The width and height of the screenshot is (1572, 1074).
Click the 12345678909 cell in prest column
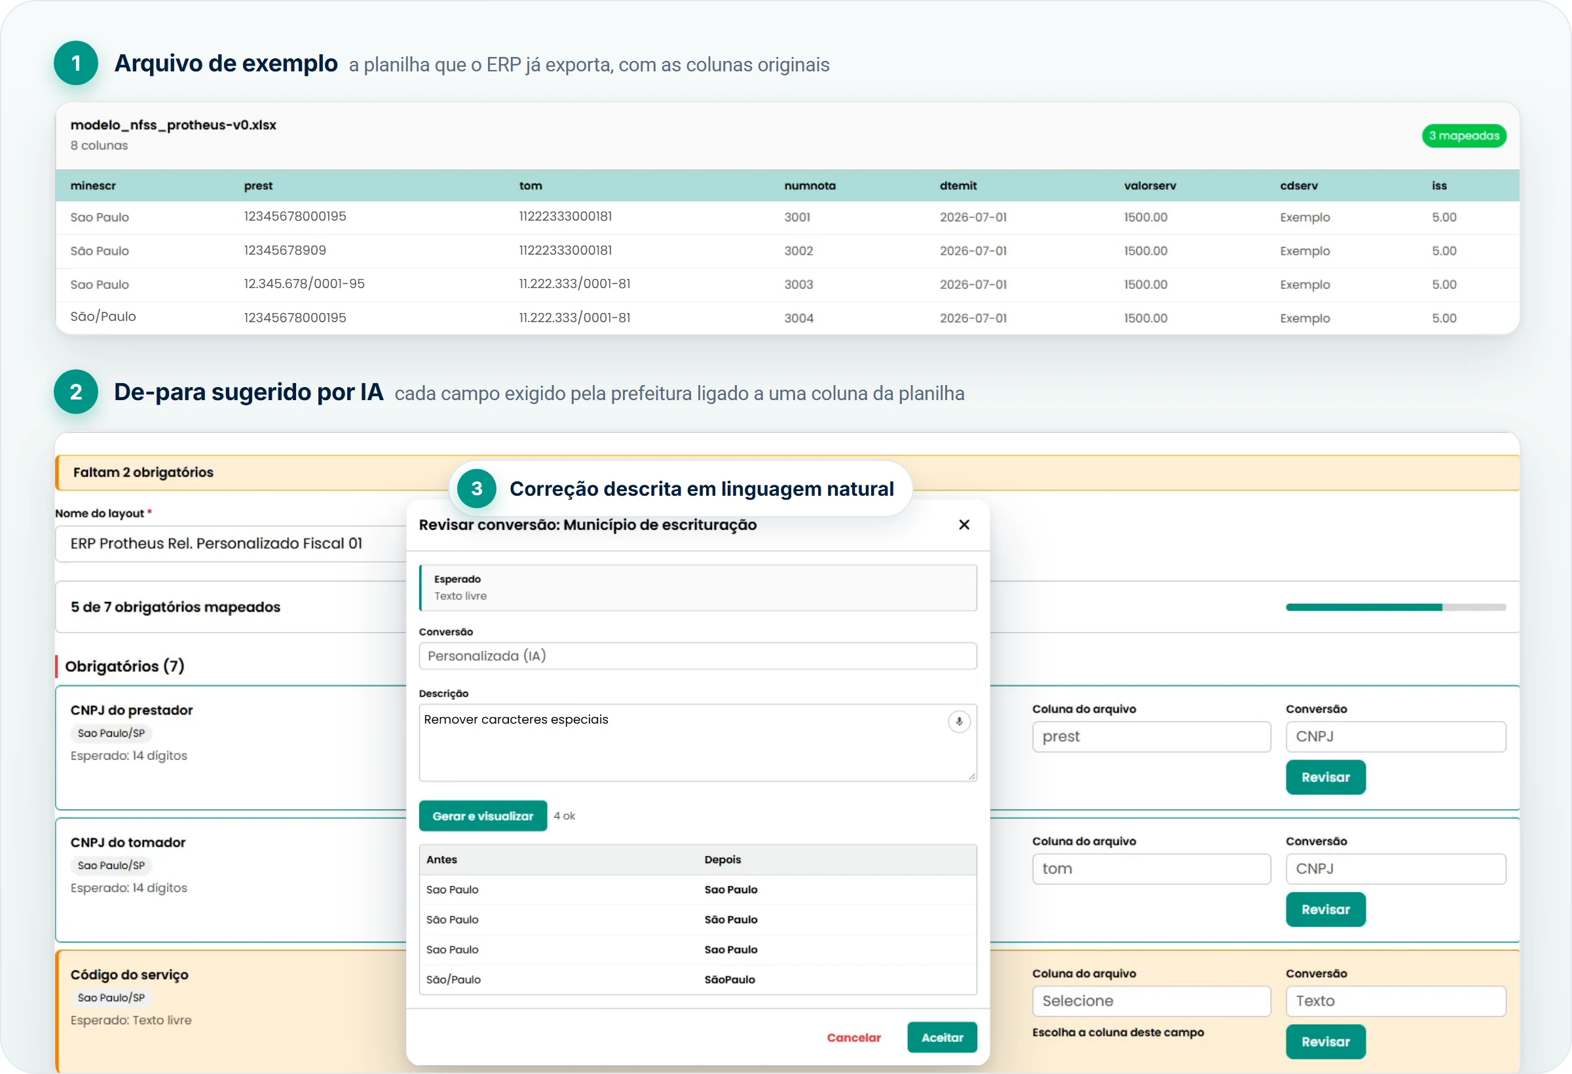point(285,250)
